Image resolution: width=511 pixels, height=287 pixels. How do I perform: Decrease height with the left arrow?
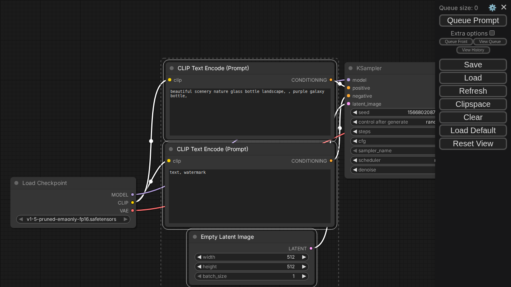[199, 267]
